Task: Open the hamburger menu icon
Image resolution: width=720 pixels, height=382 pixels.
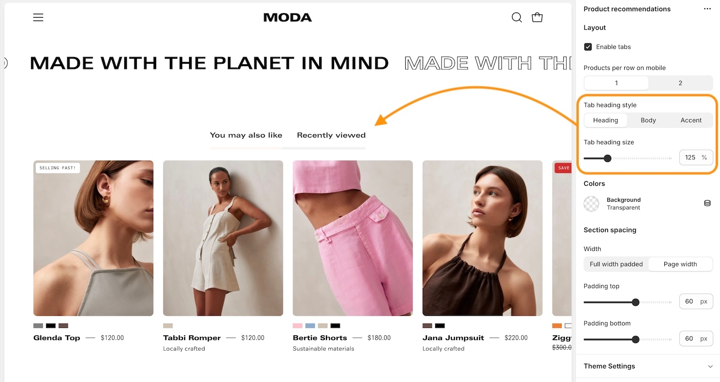Action: [x=38, y=17]
